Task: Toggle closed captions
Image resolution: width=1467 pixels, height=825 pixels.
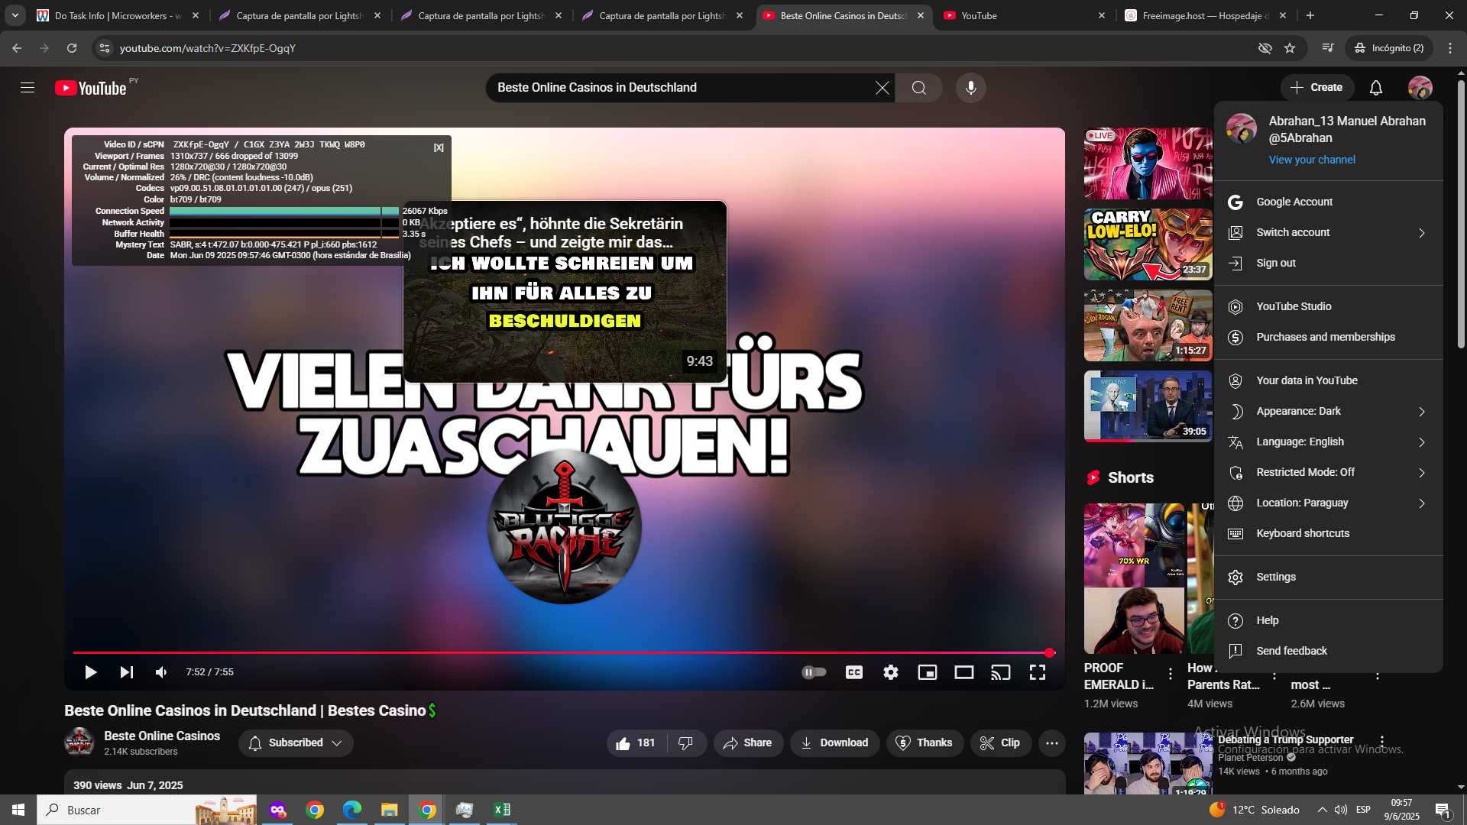Action: [x=854, y=672]
